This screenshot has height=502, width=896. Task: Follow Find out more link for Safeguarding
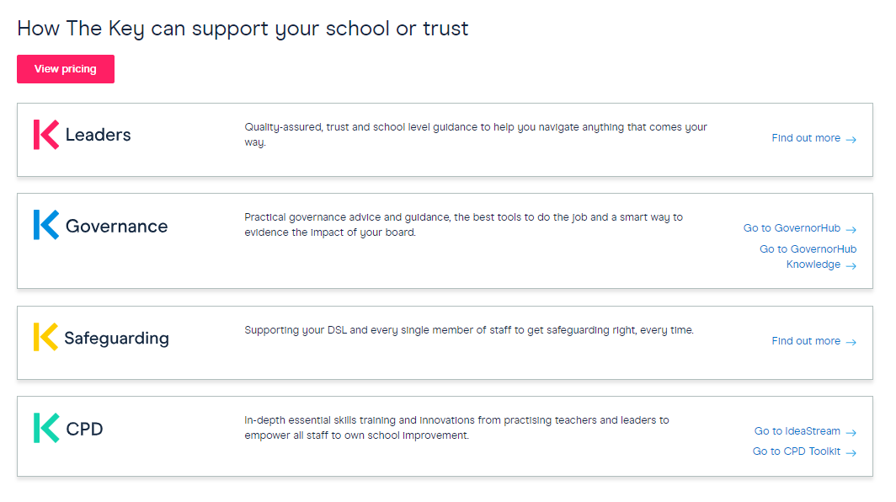pyautogui.click(x=813, y=341)
